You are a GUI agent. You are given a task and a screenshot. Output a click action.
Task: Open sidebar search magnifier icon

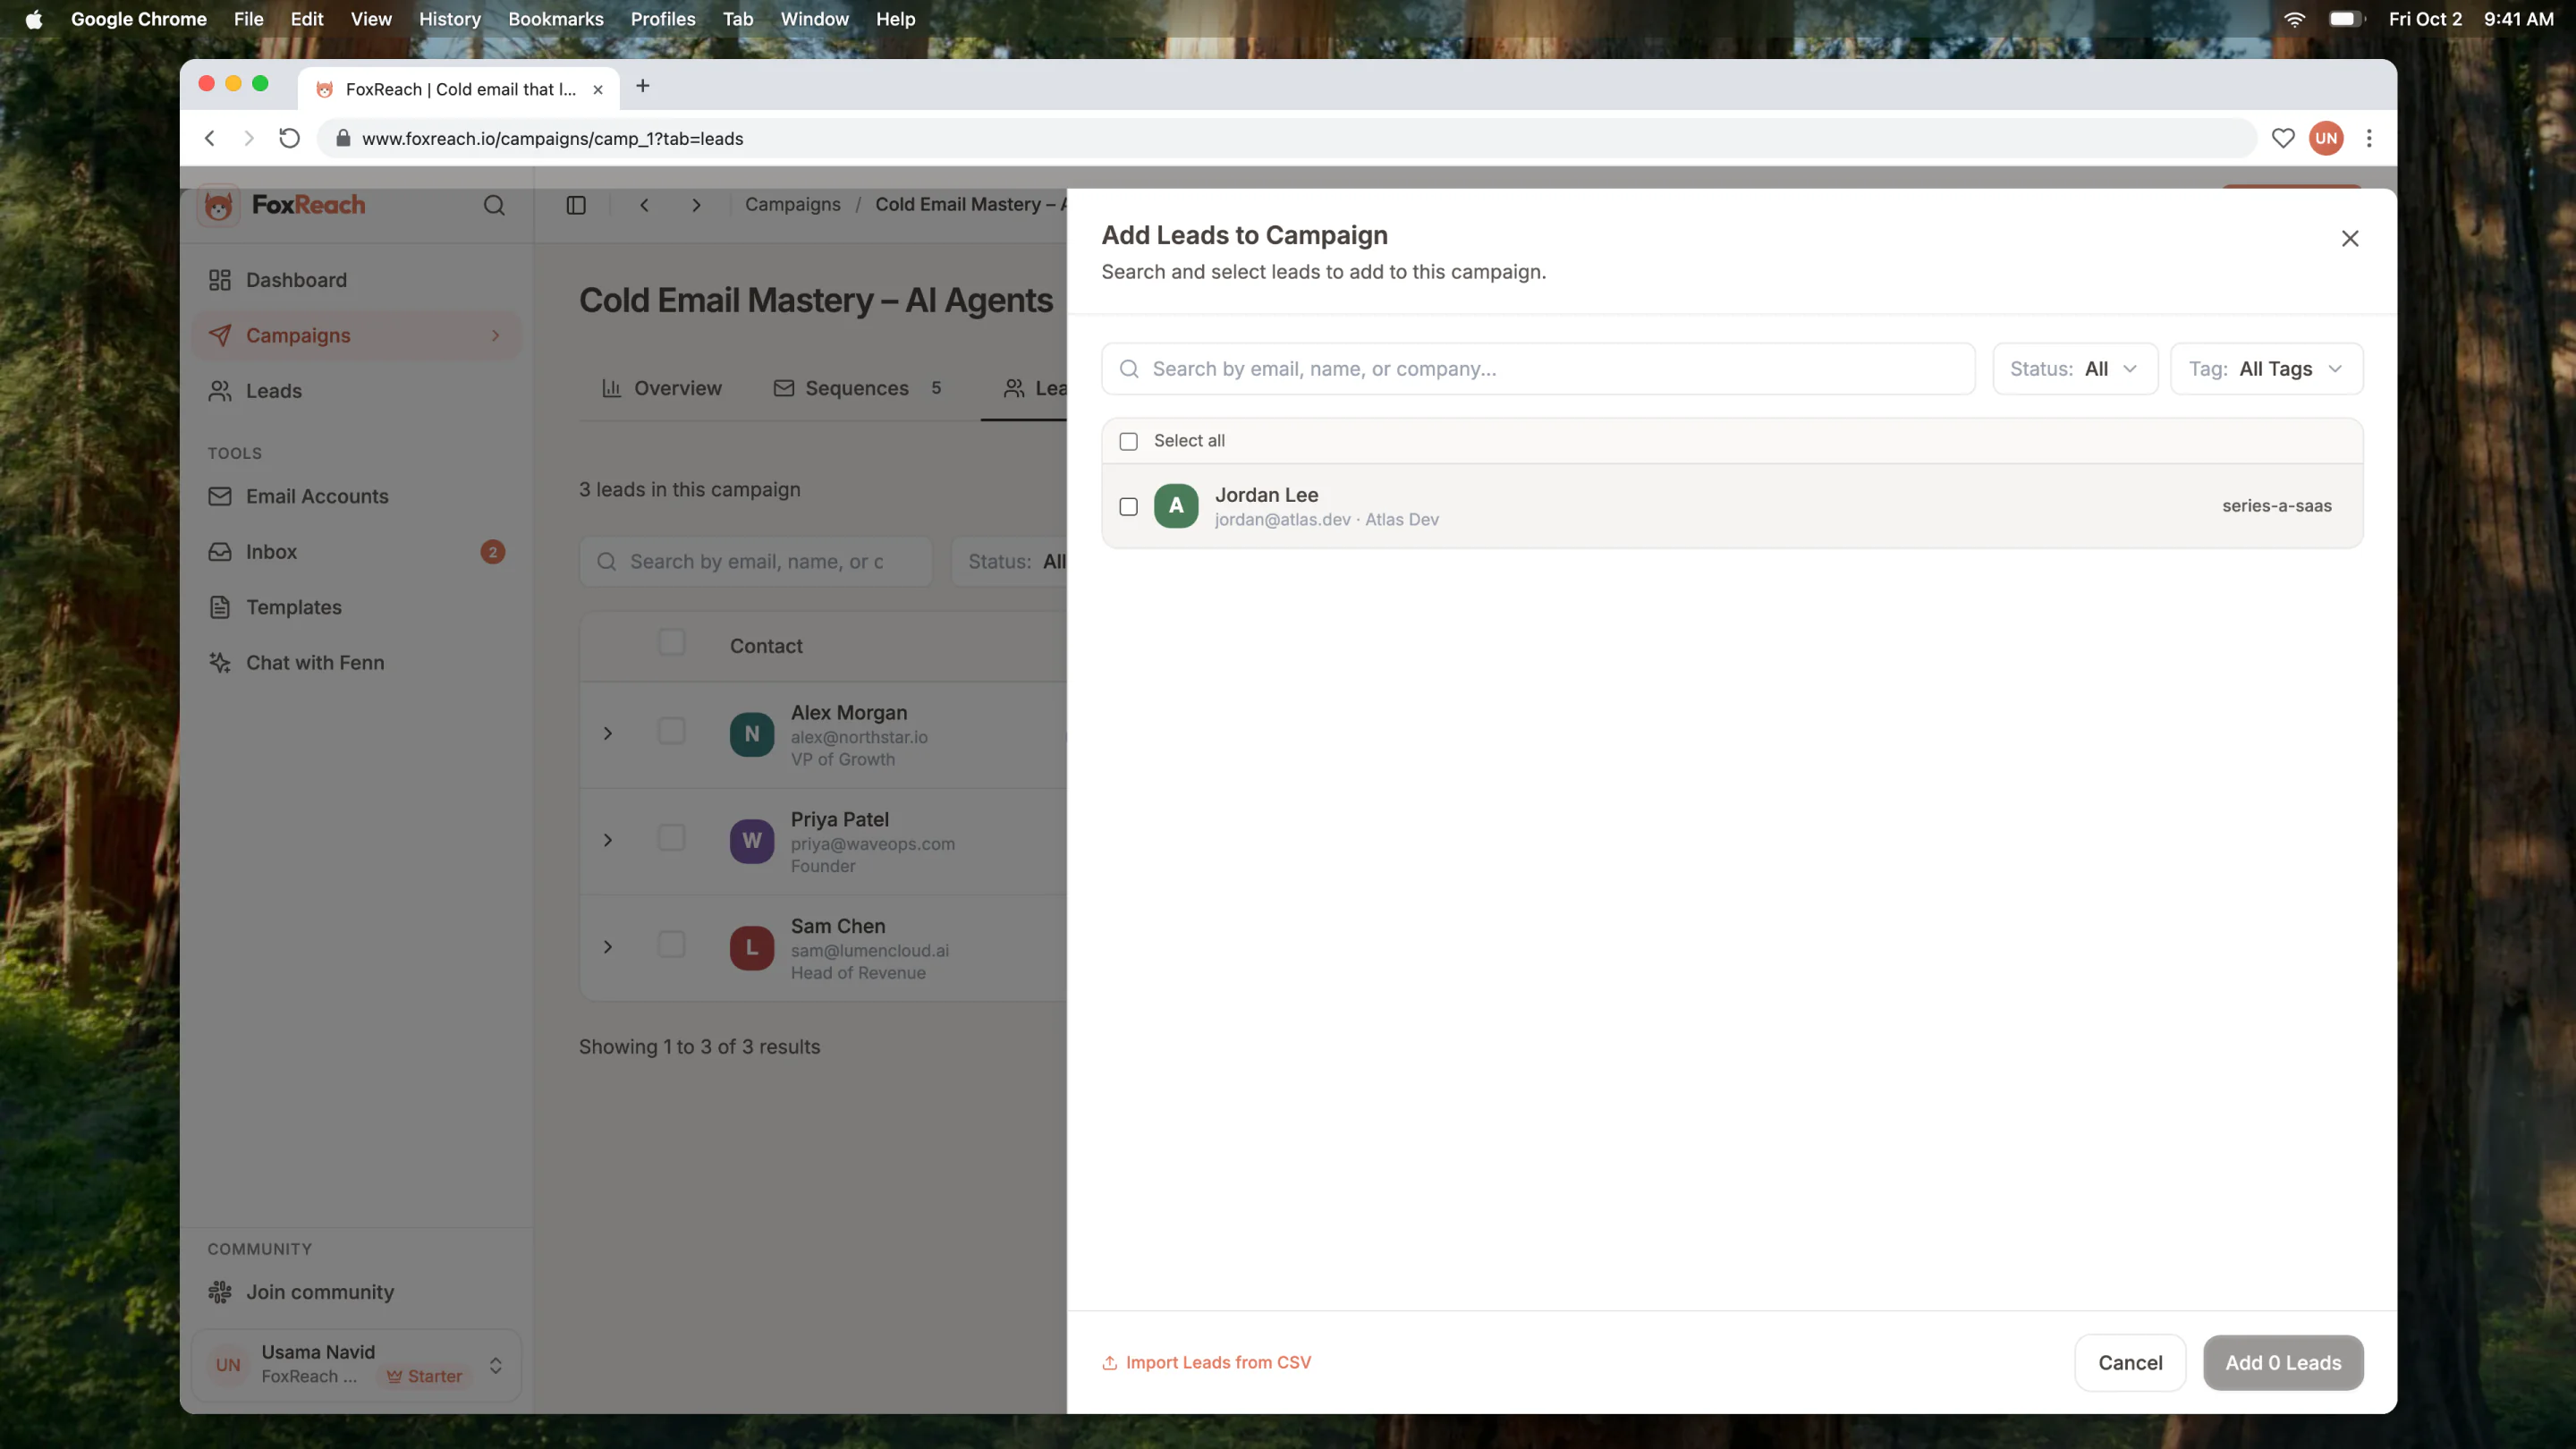tap(494, 205)
